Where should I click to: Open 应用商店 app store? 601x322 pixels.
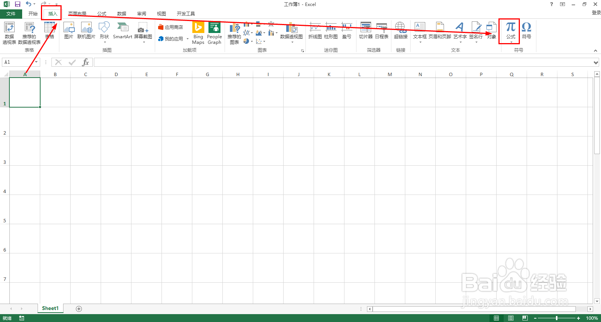(x=171, y=27)
